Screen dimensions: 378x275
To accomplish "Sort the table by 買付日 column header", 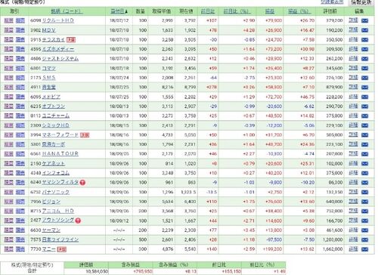I will click(x=119, y=11).
